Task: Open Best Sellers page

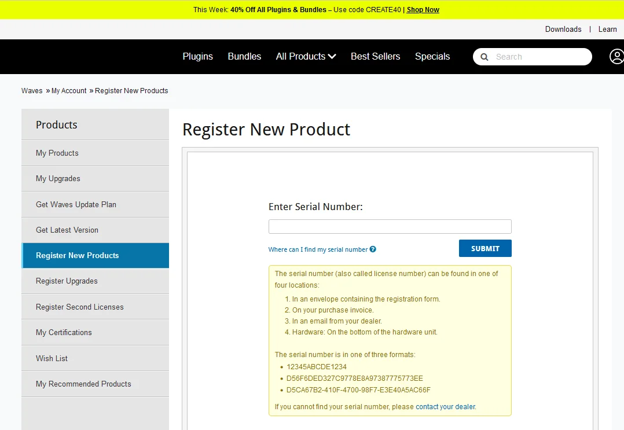Action: point(375,57)
